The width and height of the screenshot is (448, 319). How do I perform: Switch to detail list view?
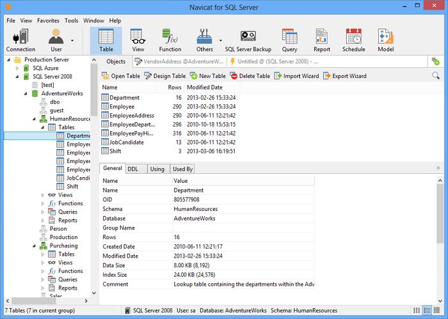point(427,310)
